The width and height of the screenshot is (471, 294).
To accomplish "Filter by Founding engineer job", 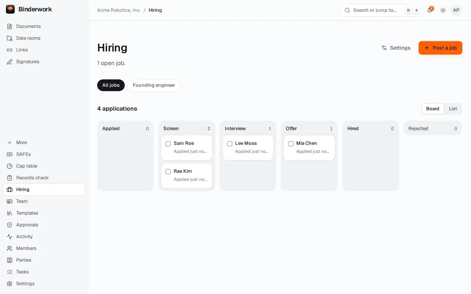I will click(154, 85).
